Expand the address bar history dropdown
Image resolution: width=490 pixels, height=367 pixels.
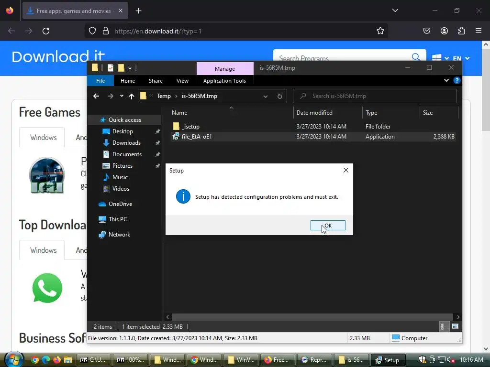pos(265,96)
